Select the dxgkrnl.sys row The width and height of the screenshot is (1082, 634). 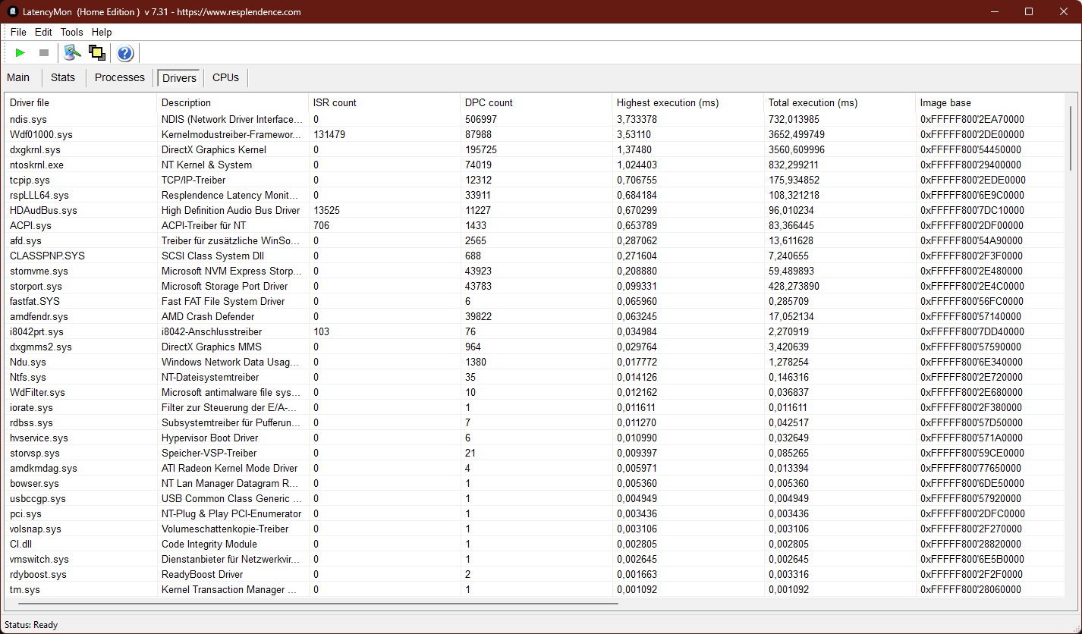(x=35, y=149)
